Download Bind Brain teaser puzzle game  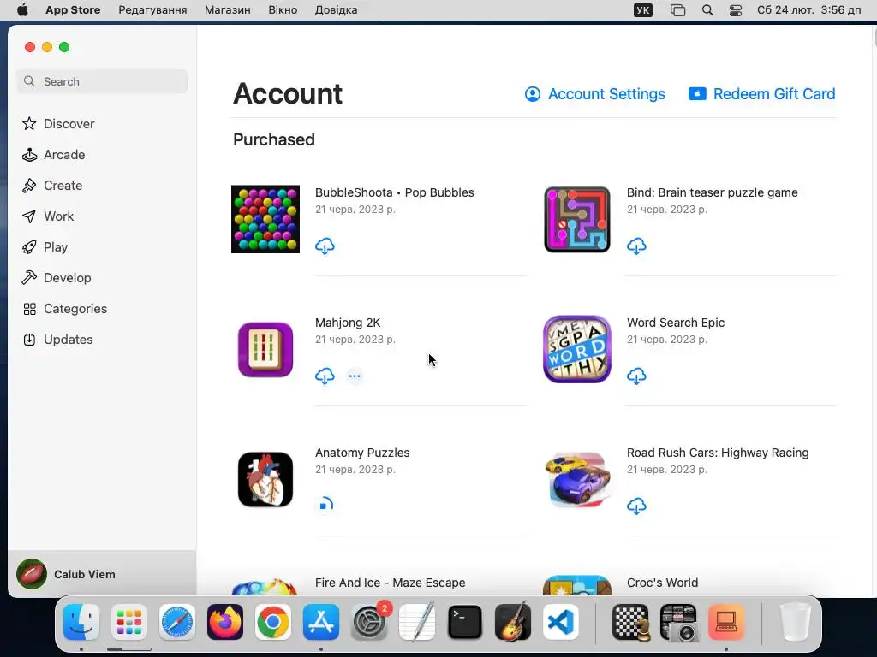point(636,246)
